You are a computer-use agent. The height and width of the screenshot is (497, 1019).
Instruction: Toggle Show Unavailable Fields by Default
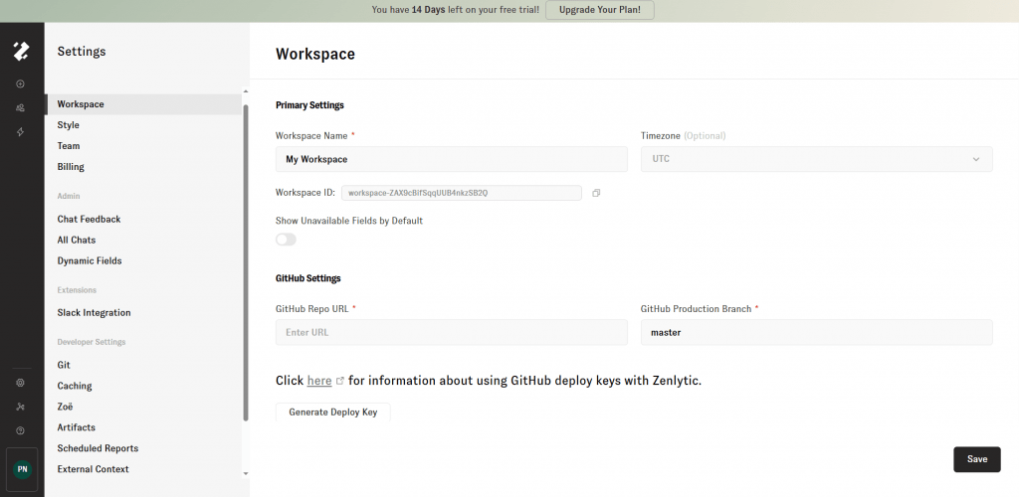286,240
